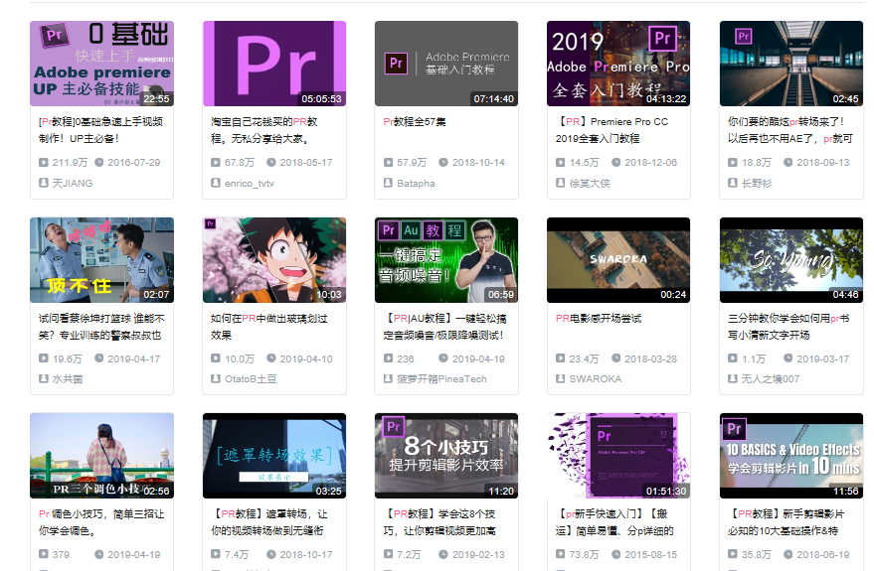
Task: Open title 三分钟教你学会如何用pr书写小清新文字开场
Action: tap(788, 327)
